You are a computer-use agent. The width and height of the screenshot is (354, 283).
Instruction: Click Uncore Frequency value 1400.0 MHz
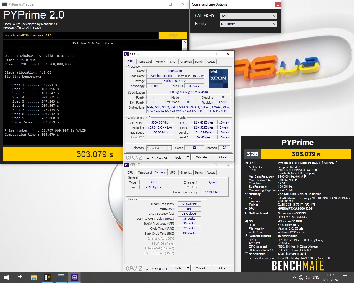(x=213, y=192)
